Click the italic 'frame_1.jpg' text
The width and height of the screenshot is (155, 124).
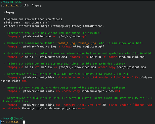point(66,43)
